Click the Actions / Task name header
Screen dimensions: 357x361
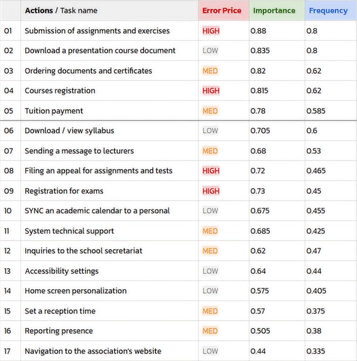click(x=61, y=11)
